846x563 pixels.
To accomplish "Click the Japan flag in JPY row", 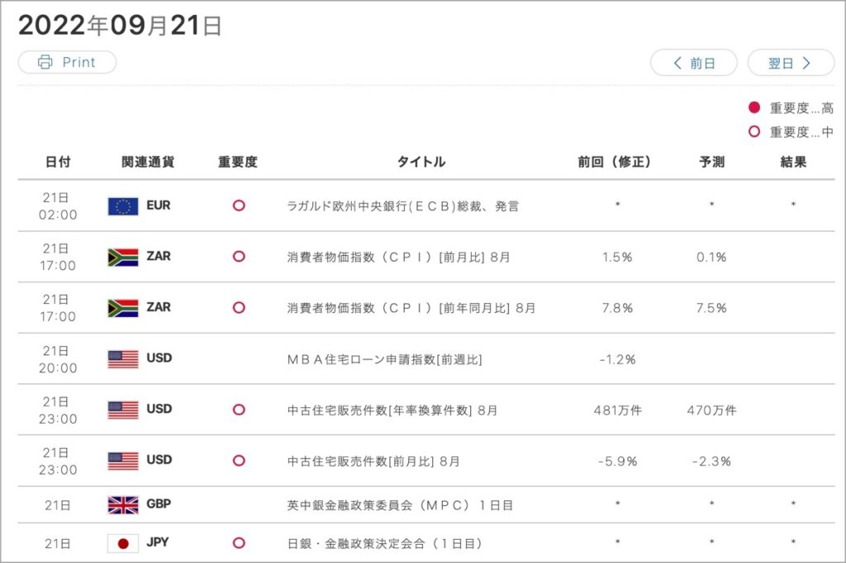I will coord(123,543).
